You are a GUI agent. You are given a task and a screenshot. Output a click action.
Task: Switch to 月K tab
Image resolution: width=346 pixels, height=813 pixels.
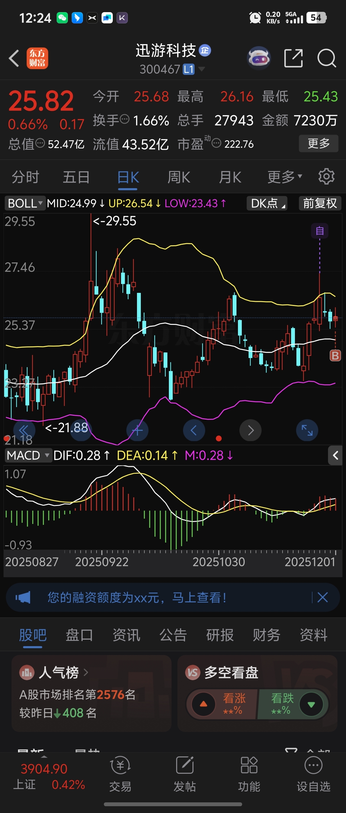coord(230,178)
